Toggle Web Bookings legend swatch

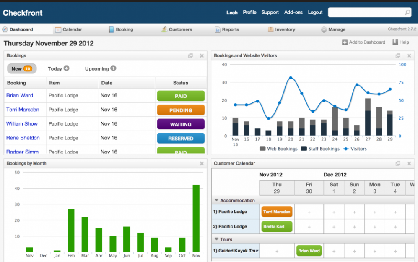[x=262, y=149]
